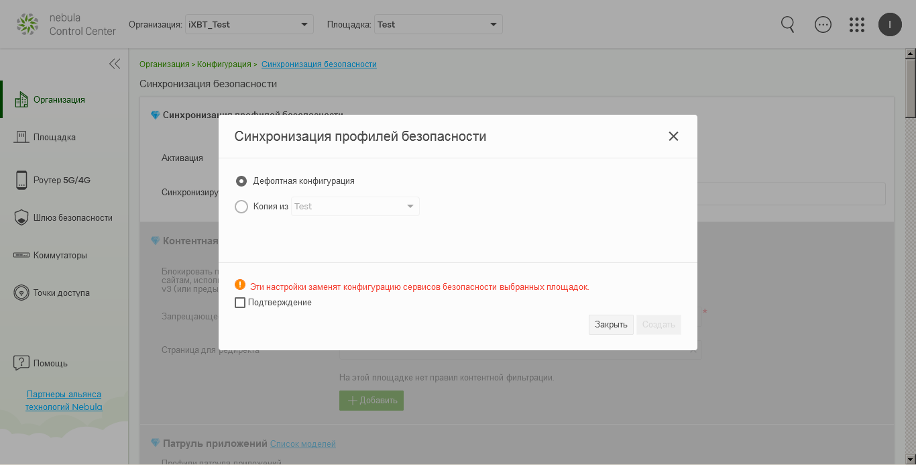Click the Шлюз безопасности shield icon
Screen dimensions: 916x465
(x=21, y=217)
